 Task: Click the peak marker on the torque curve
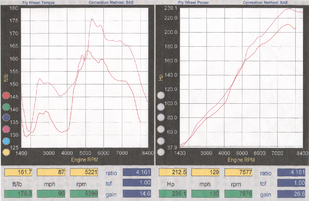click(92, 18)
